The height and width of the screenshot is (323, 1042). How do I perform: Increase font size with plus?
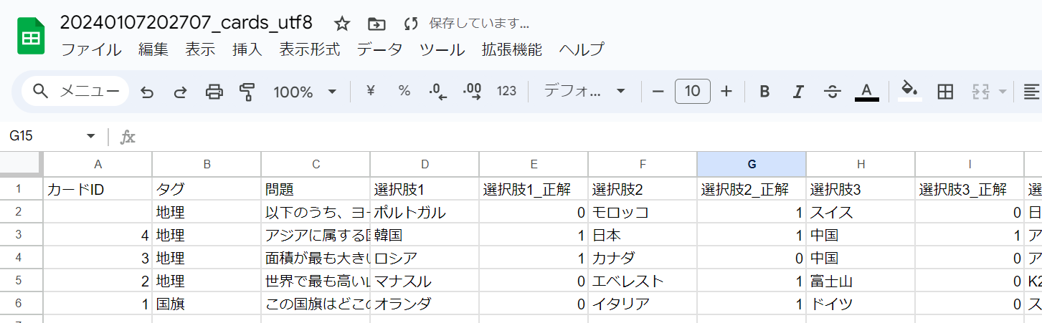[x=726, y=91]
